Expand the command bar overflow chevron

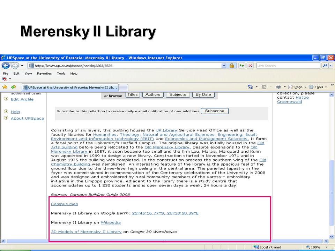point(332,85)
